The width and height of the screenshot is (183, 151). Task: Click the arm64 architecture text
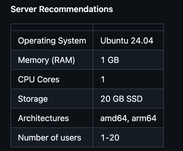point(144,118)
